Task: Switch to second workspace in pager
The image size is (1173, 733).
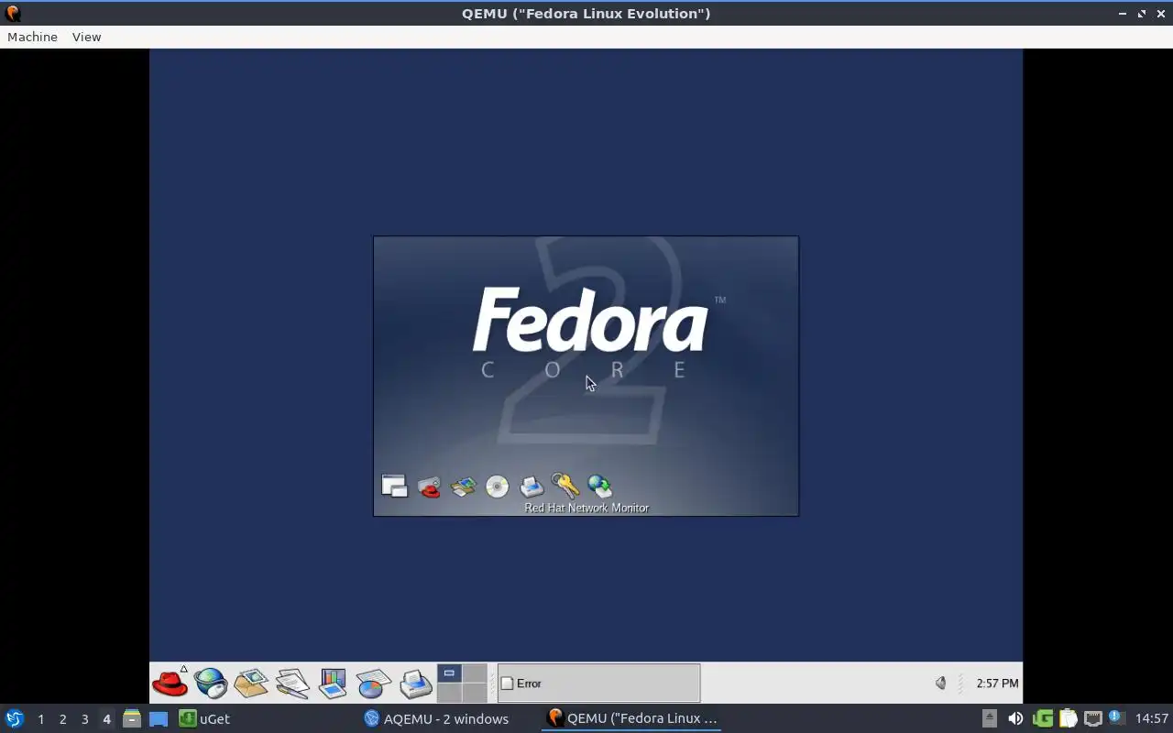Action: (474, 673)
